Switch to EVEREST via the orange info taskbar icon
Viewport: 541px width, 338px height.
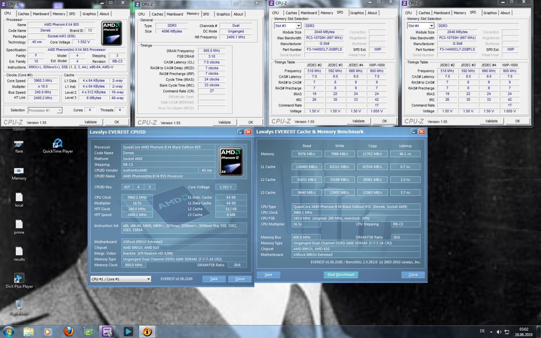[147, 331]
